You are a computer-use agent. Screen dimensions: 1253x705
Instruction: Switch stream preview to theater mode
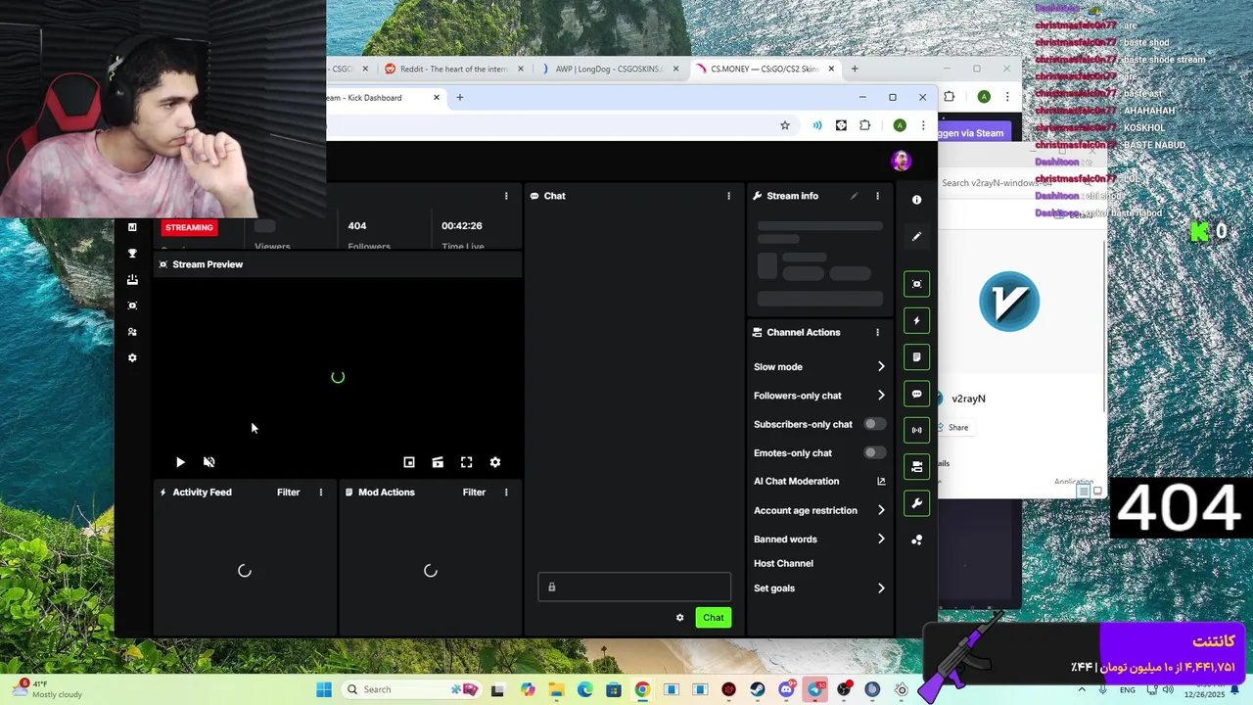coord(438,462)
